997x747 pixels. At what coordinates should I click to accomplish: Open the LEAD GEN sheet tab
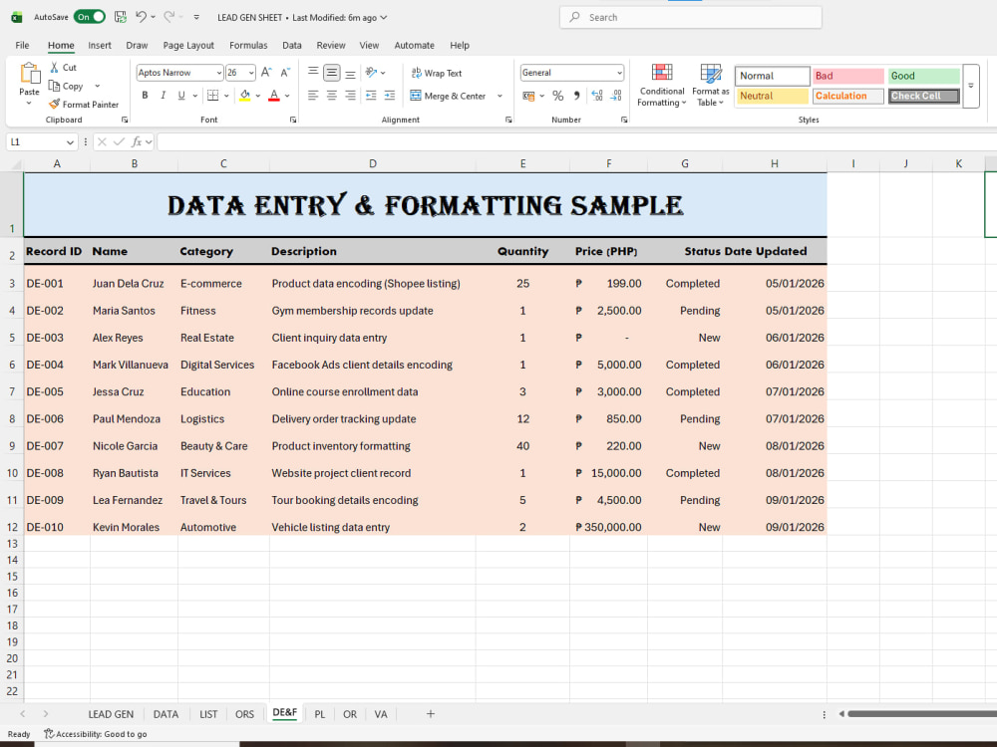pos(111,714)
